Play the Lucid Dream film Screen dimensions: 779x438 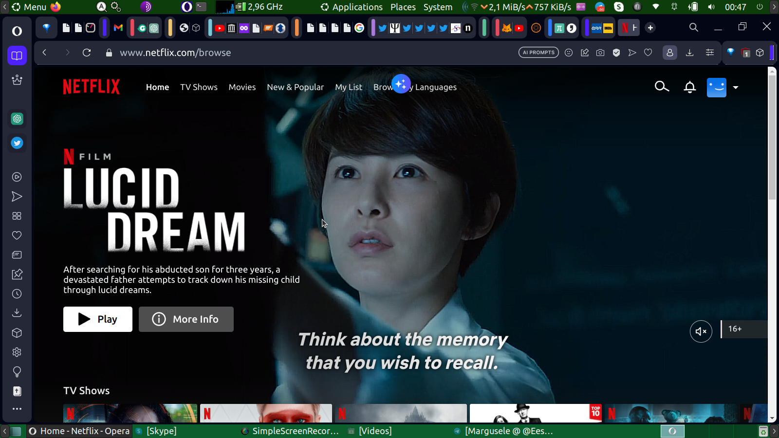click(98, 319)
